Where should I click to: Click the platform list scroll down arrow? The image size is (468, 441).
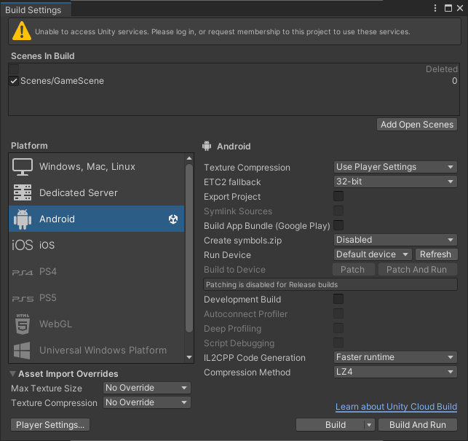coord(189,357)
